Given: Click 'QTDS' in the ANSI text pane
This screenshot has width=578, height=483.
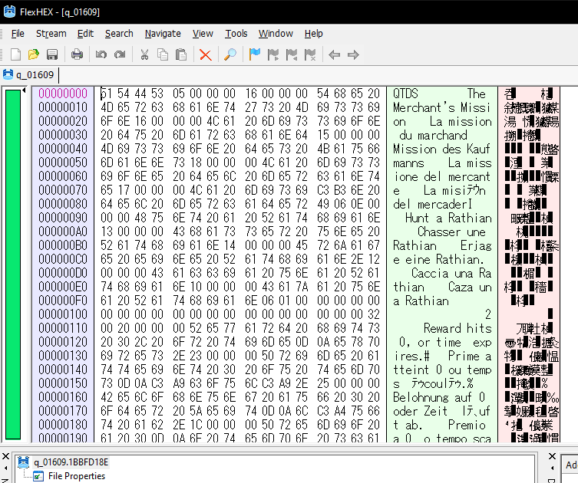Looking at the screenshot, I should (405, 93).
